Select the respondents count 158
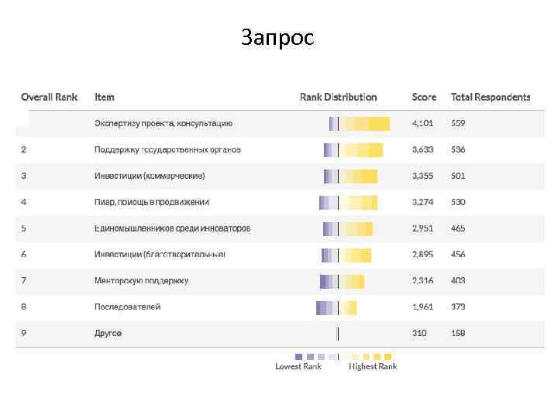This screenshot has width=558, height=418. (x=458, y=334)
